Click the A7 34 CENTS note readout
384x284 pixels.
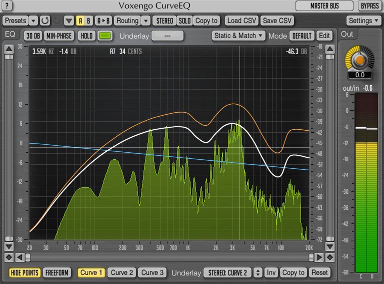click(126, 52)
